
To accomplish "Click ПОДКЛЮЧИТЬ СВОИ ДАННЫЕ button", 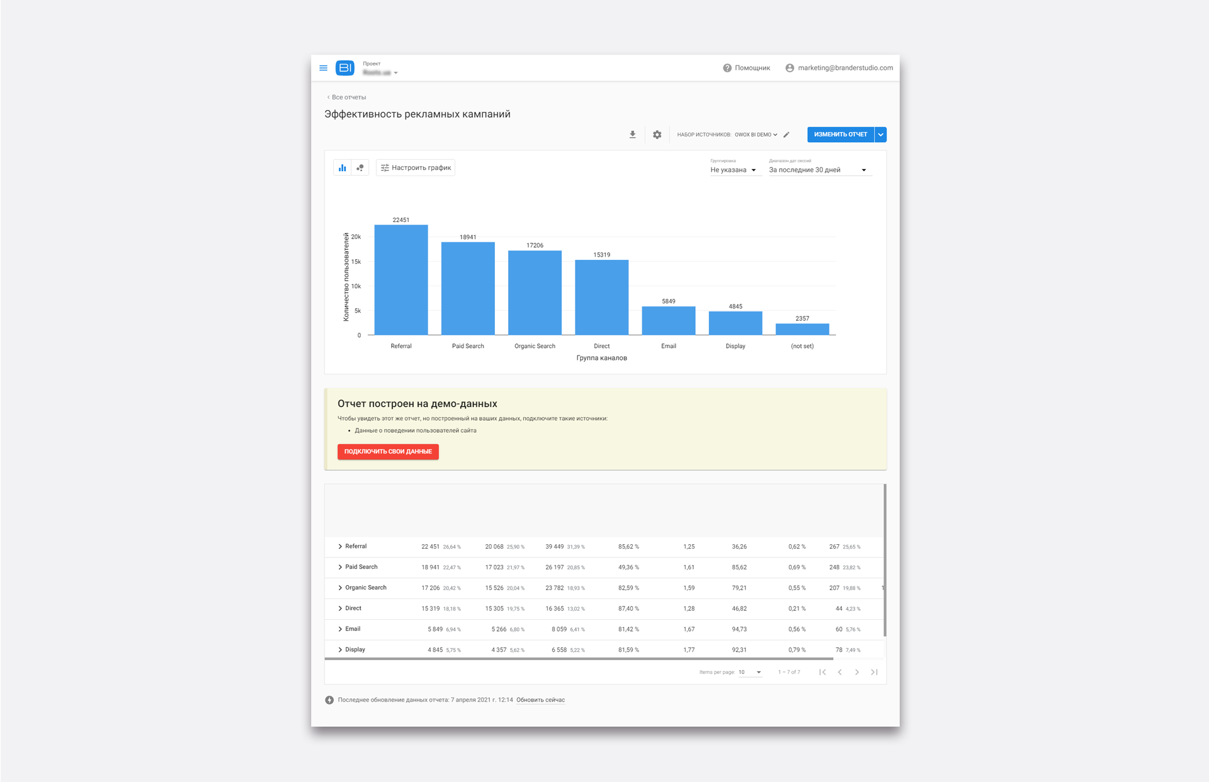I will 388,452.
